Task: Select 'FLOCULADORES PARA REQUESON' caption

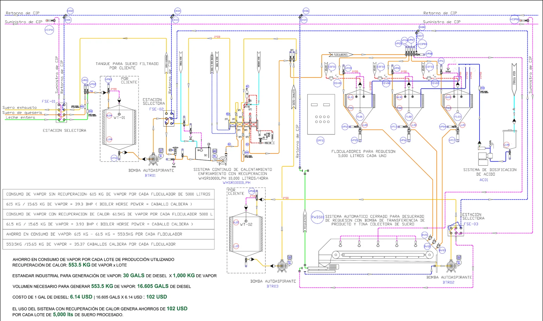Action: [363, 151]
